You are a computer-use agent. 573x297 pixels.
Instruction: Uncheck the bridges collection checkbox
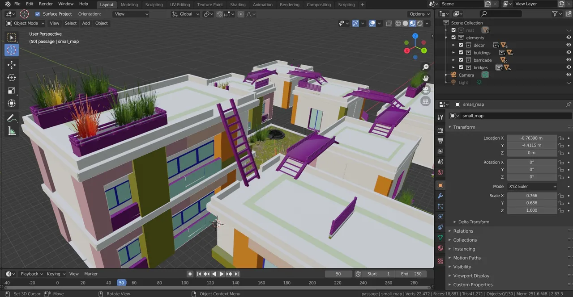461,67
